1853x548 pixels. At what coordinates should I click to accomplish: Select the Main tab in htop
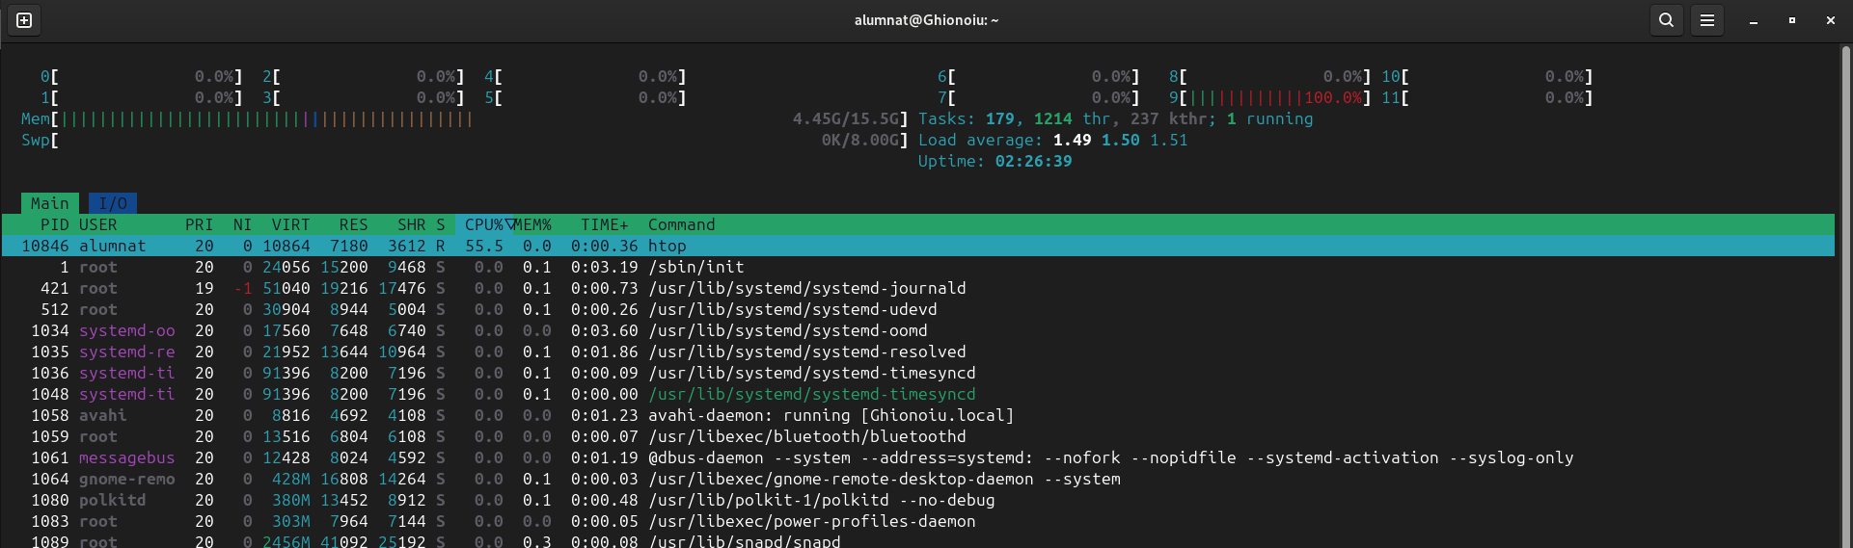(x=50, y=203)
